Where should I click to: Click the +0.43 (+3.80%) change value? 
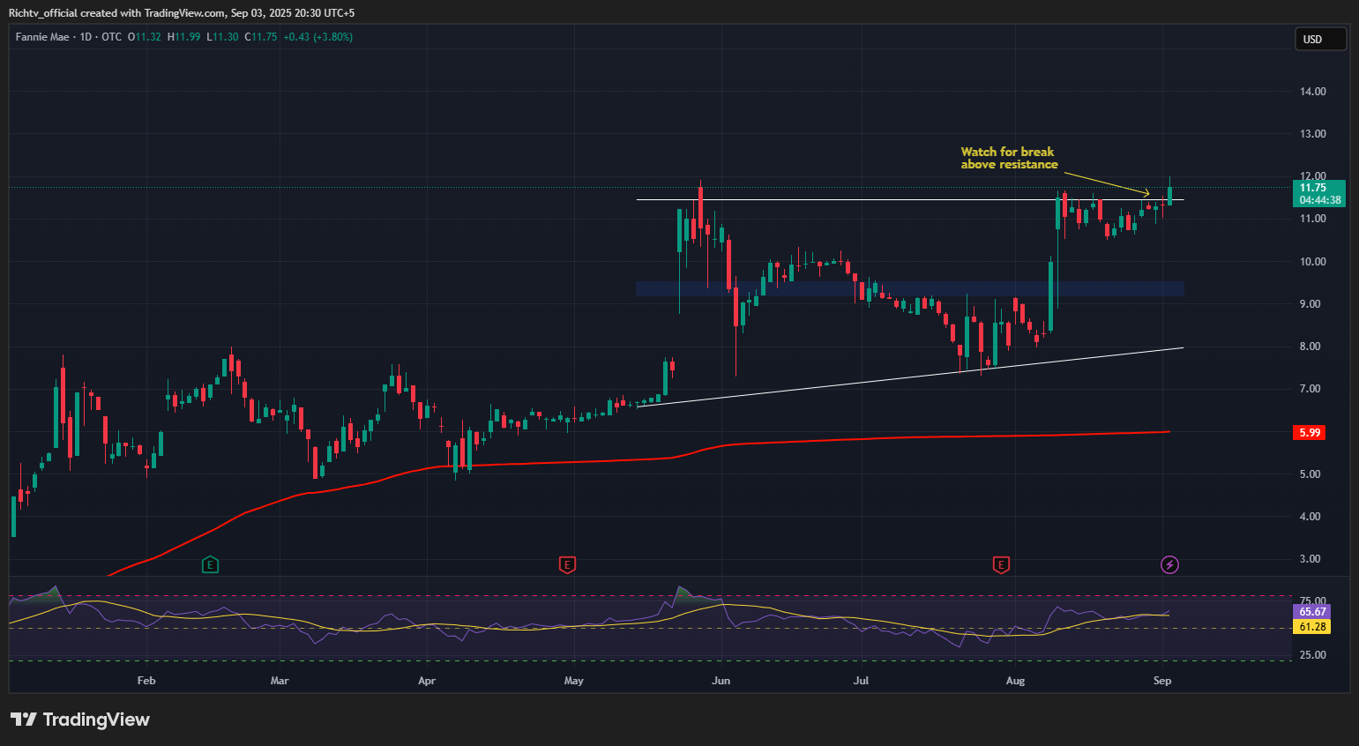317,37
